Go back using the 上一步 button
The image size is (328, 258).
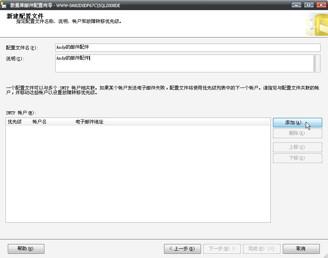click(x=182, y=249)
